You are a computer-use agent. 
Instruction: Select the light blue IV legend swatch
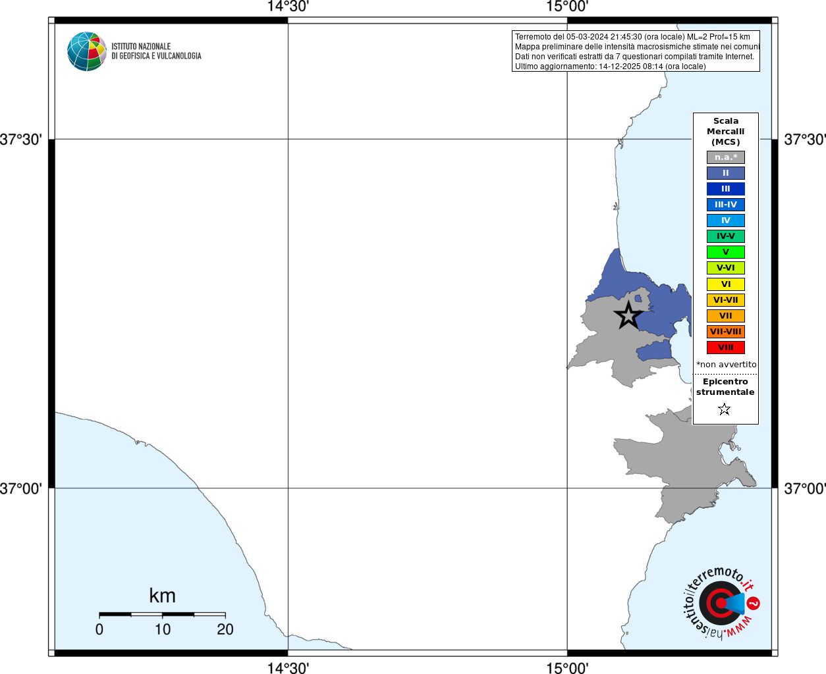click(726, 220)
